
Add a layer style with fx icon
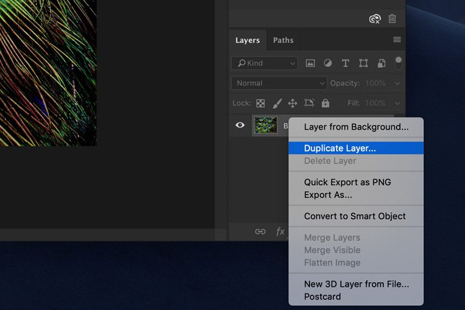(x=280, y=232)
